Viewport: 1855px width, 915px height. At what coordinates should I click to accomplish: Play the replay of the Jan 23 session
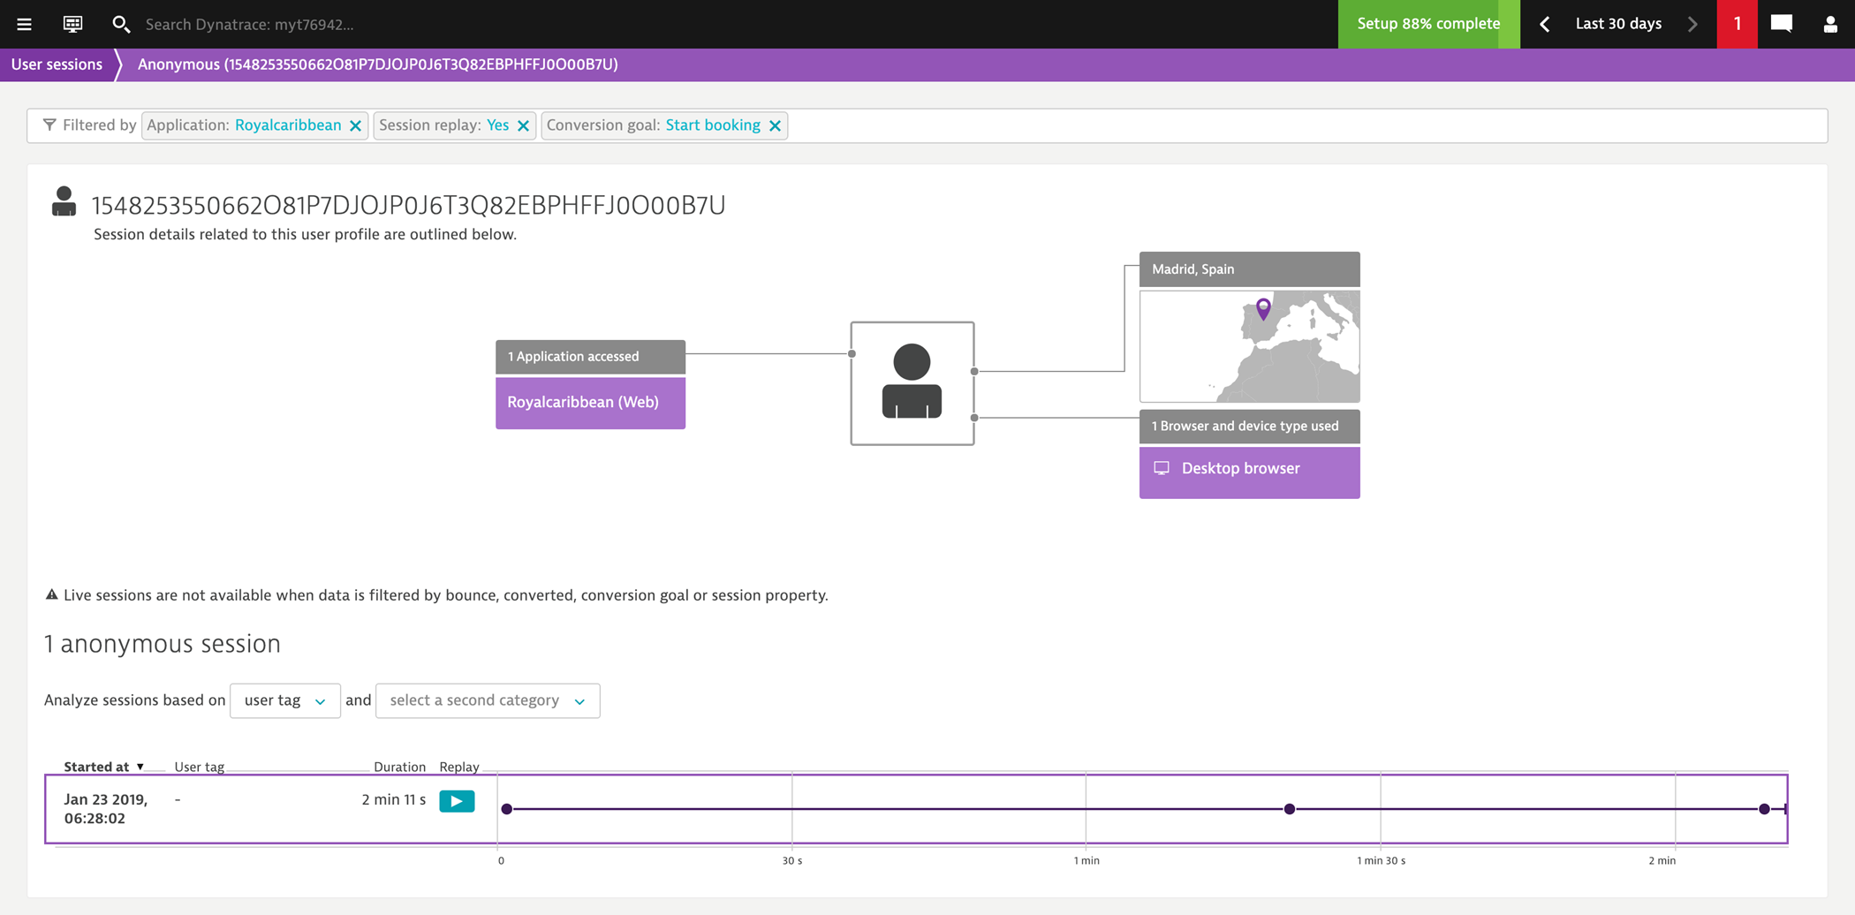[x=457, y=800]
